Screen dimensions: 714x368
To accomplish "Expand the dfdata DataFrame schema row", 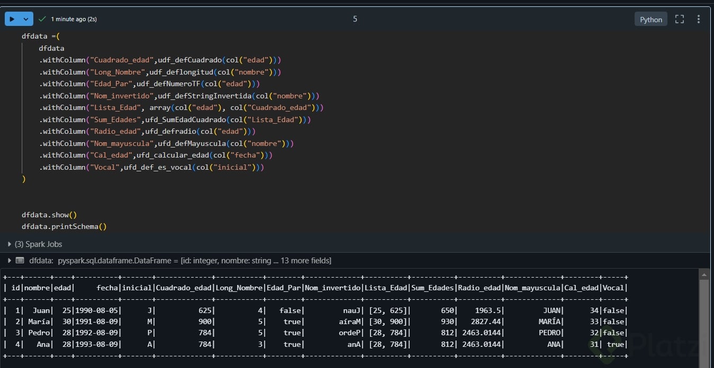I will tap(10, 261).
